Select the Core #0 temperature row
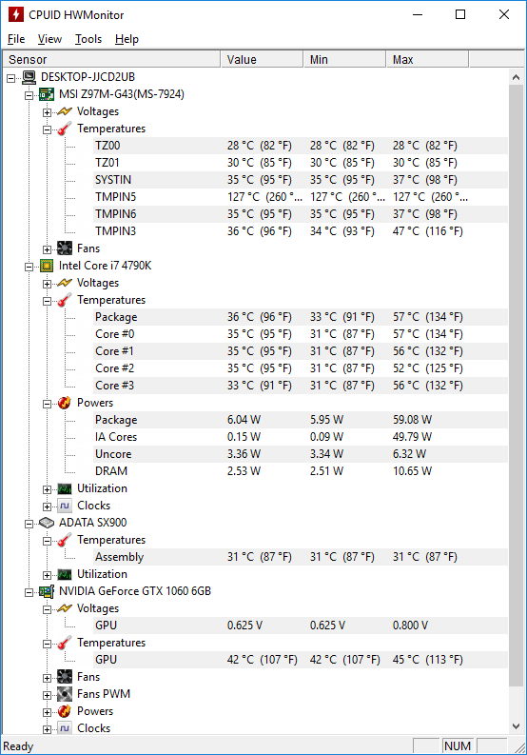Viewport: 527px width, 755px height. (x=301, y=334)
